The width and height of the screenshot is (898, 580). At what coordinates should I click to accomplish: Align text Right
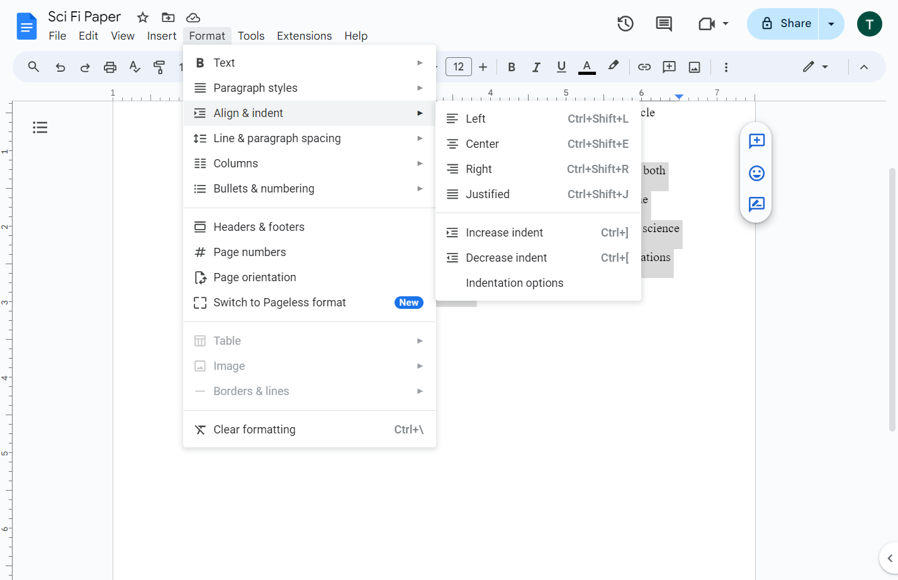(538, 169)
